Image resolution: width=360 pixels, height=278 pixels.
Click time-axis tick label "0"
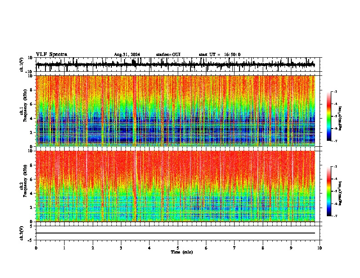tap(36, 248)
